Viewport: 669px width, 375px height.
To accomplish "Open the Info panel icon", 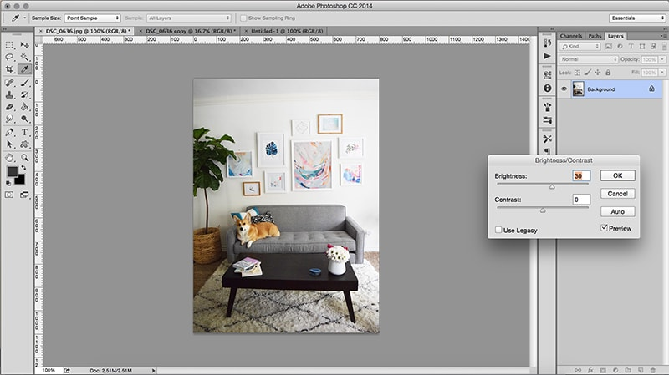I will click(x=548, y=89).
